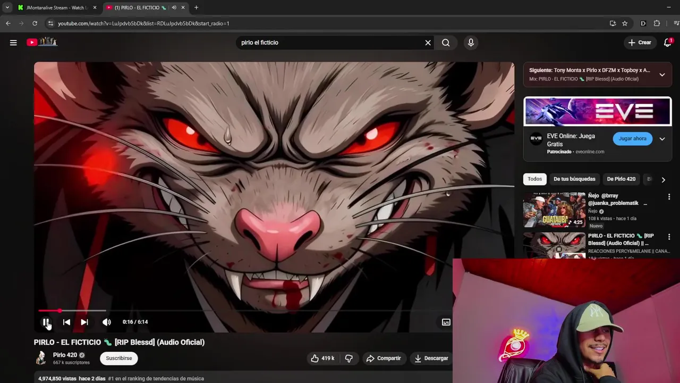
Task: Start voice search with microphone icon
Action: pos(471,43)
